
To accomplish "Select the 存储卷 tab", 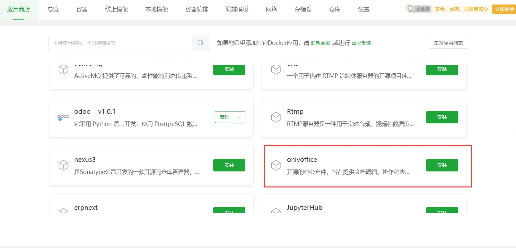I will point(303,9).
